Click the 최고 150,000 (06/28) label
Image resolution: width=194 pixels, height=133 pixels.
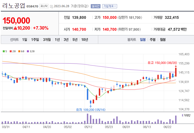162,63
